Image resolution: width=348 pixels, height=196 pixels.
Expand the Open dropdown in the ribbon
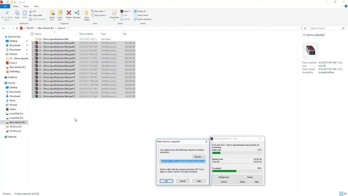coord(130,11)
